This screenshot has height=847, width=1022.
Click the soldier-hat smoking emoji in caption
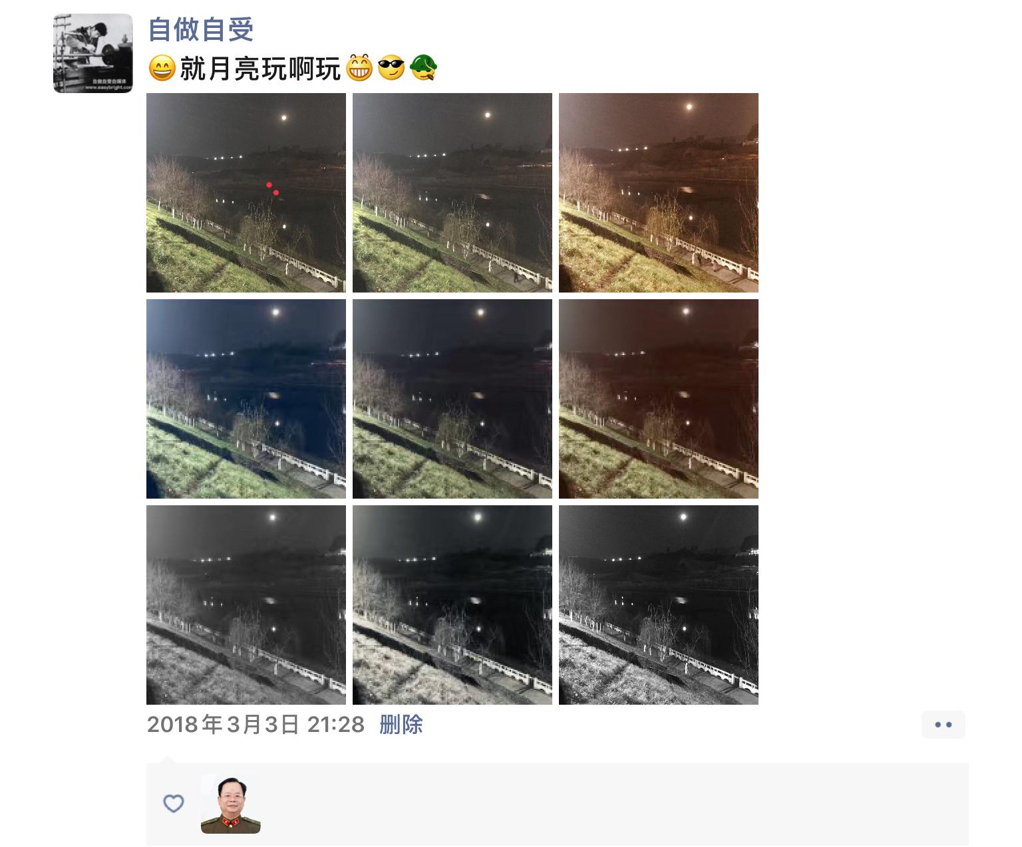[x=423, y=68]
